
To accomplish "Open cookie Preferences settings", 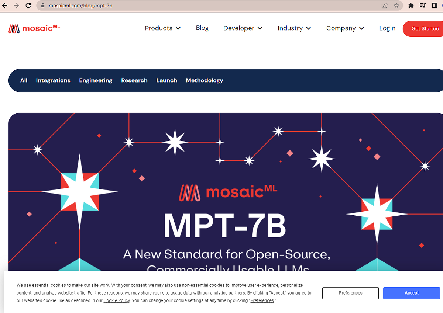I will [350, 293].
